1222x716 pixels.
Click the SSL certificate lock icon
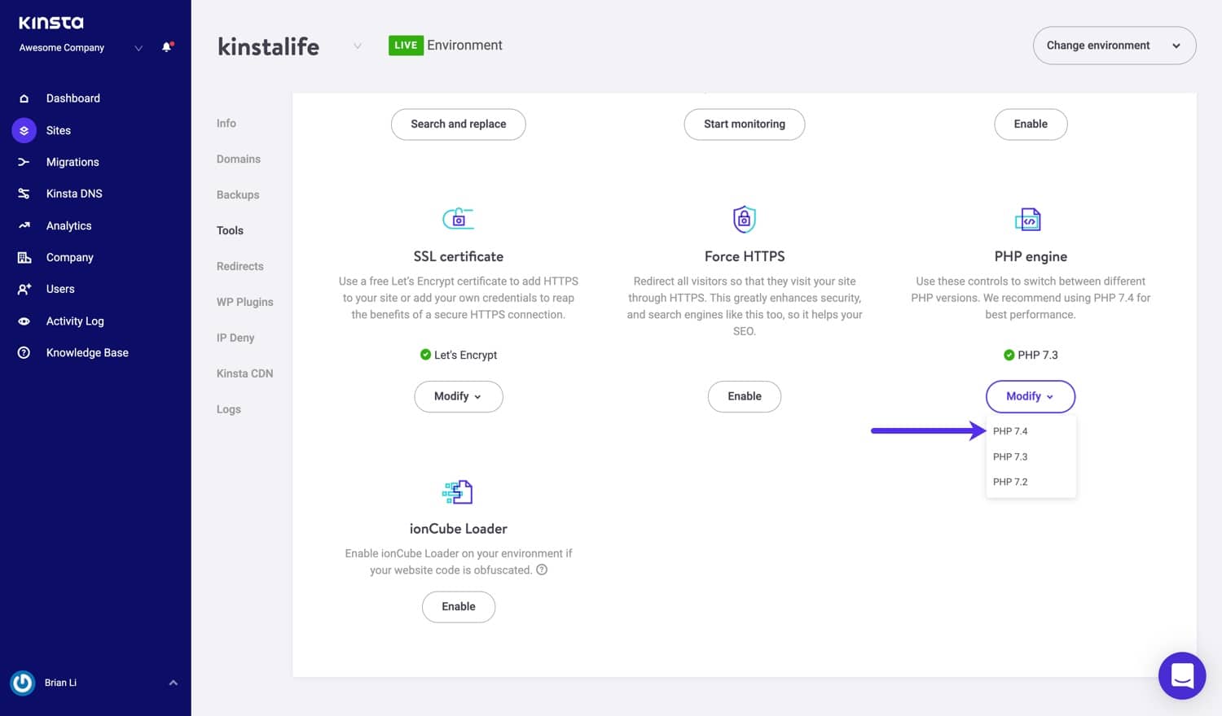click(458, 218)
